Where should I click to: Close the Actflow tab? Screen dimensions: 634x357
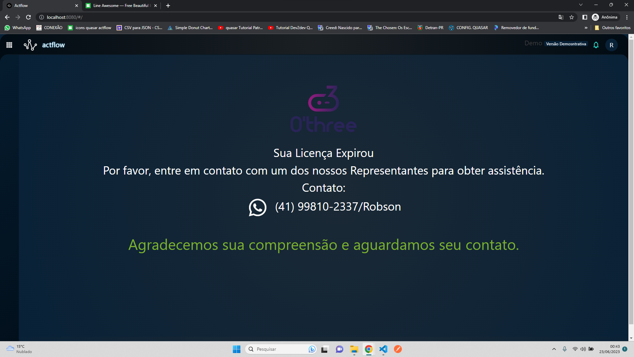click(77, 6)
